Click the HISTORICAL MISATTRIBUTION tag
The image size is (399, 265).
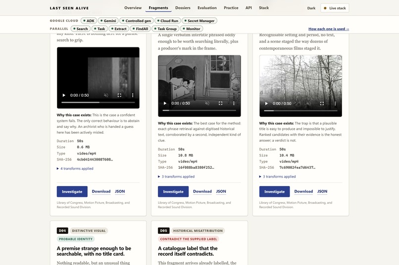(x=198, y=231)
